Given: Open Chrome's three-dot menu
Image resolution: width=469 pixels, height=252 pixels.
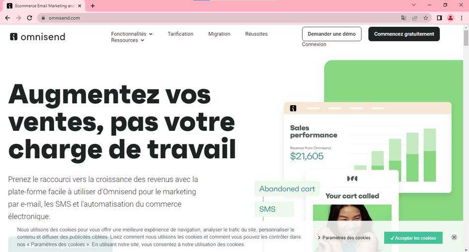Looking at the screenshot, I should pyautogui.click(x=462, y=18).
